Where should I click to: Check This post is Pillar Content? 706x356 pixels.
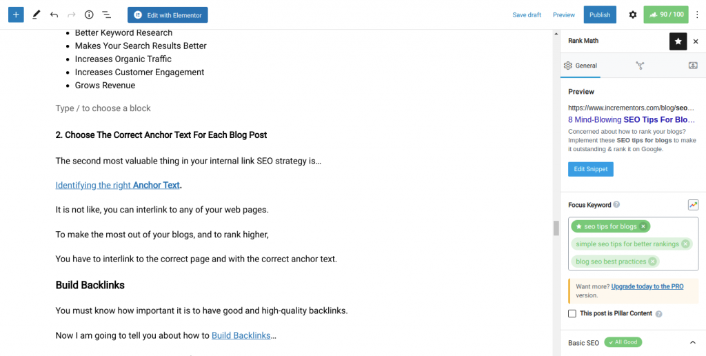click(572, 314)
